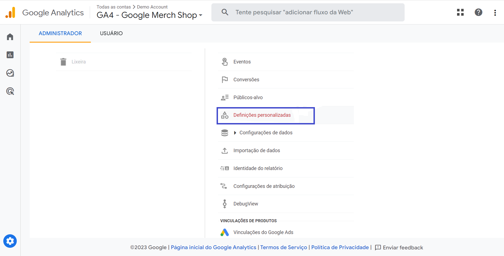Click the Enviar feedback speech icon

pos(378,247)
